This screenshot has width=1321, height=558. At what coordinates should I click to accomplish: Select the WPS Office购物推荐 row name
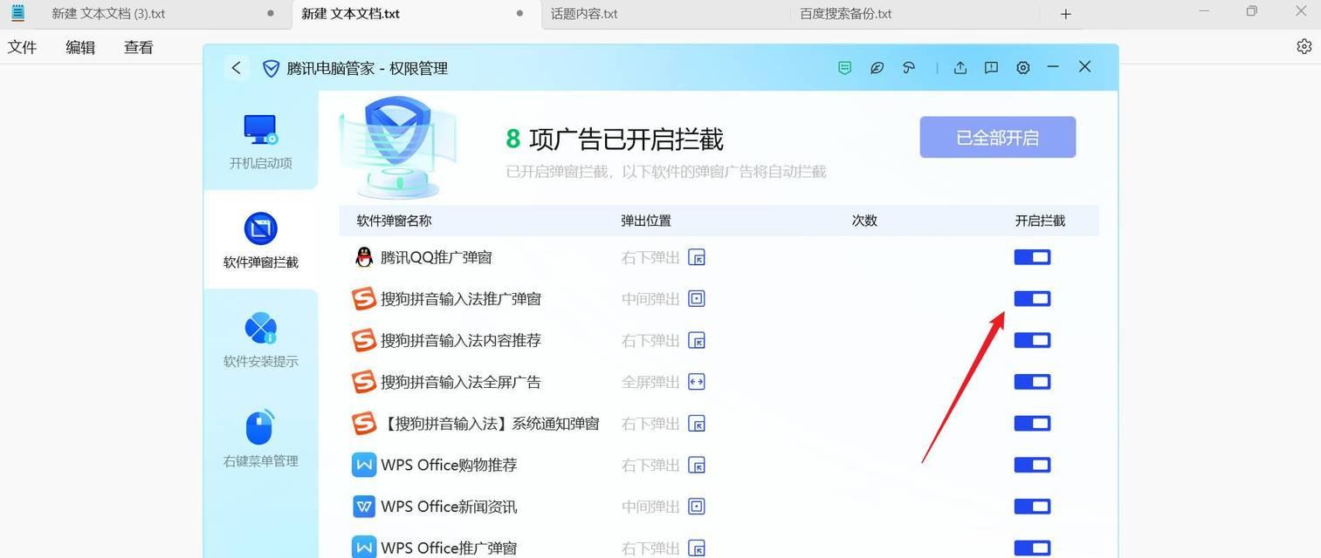coord(449,465)
